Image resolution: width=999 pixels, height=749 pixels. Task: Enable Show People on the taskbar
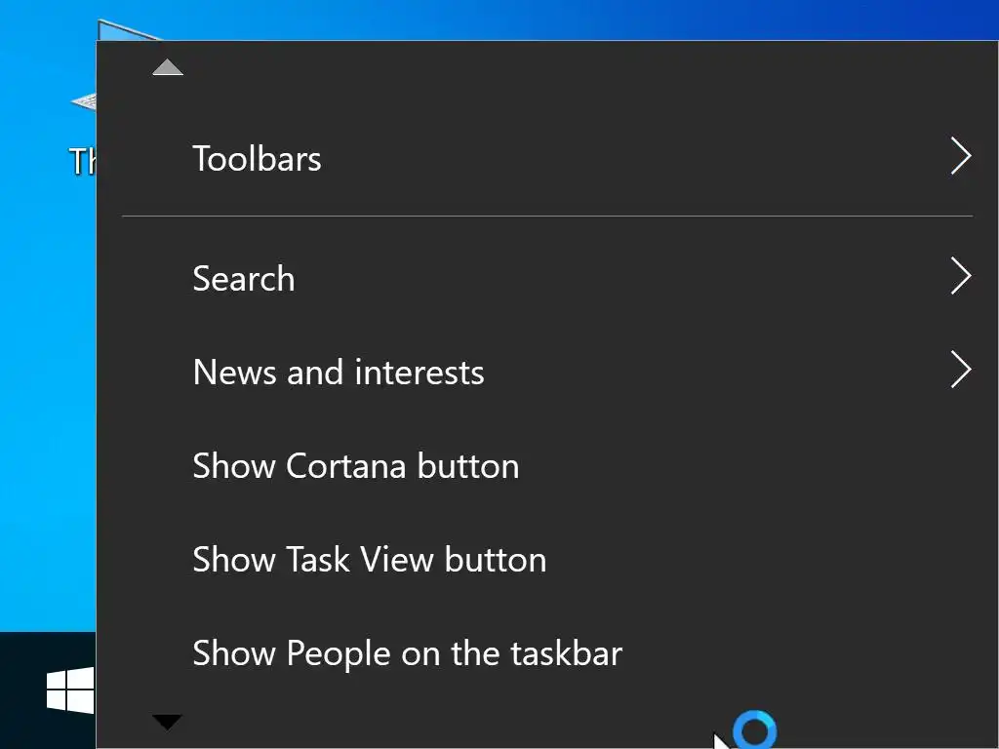pyautogui.click(x=407, y=653)
